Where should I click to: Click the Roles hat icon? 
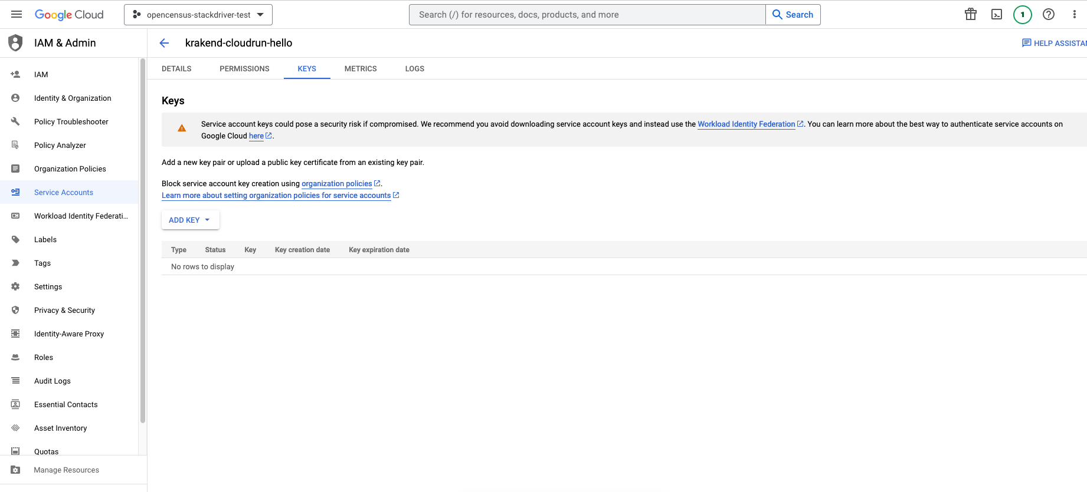15,357
